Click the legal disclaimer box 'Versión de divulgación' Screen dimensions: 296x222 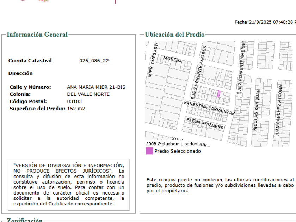click(x=69, y=184)
